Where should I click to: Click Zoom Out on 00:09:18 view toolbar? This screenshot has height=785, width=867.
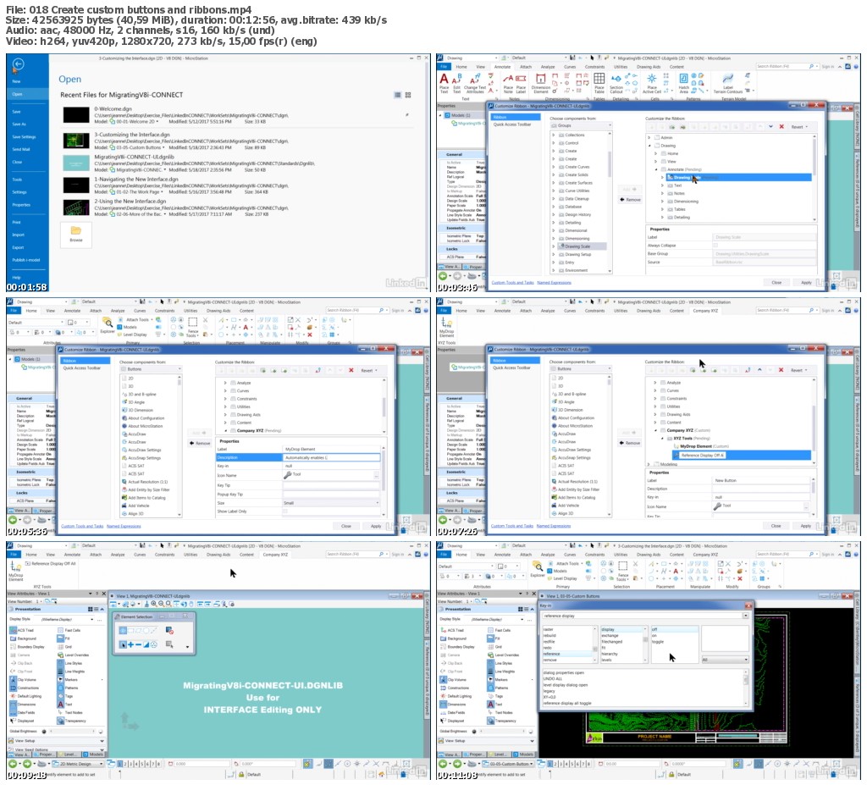pos(161,604)
